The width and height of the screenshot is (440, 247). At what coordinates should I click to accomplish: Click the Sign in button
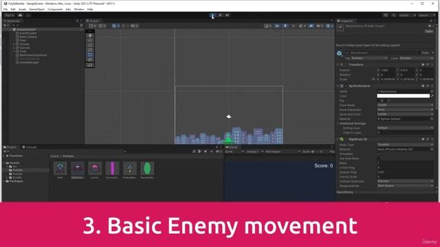click(x=10, y=15)
